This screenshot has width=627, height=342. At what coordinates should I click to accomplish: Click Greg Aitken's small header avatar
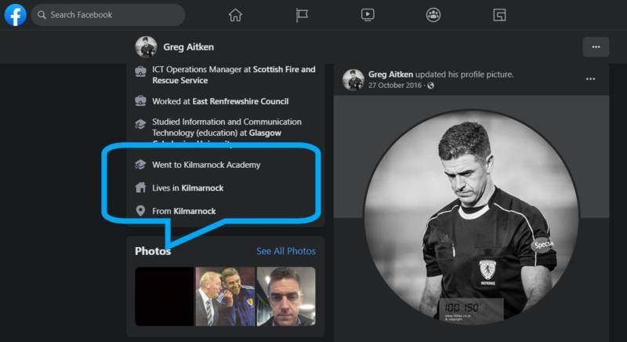(146, 47)
